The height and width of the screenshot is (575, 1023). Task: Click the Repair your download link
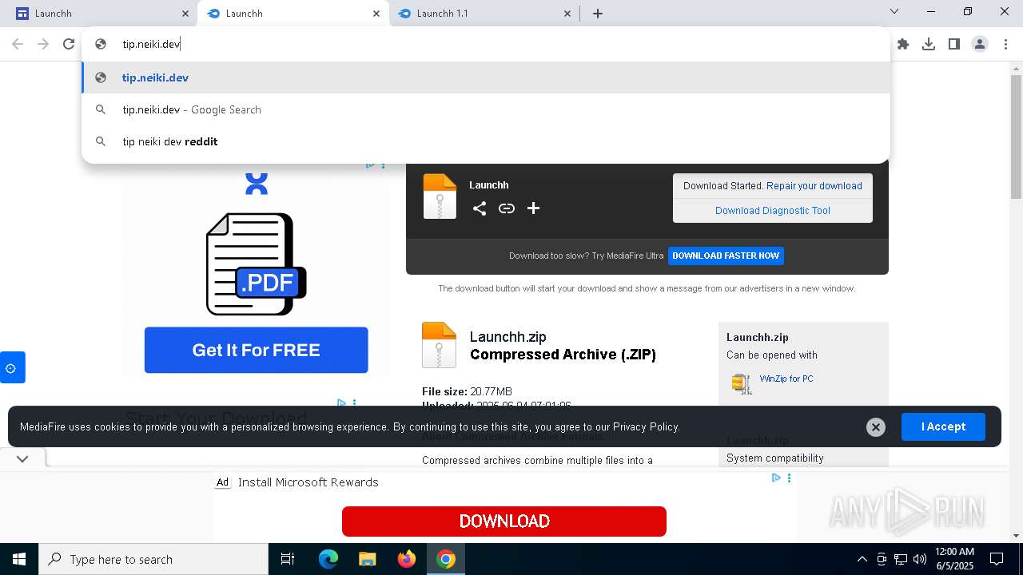point(814,185)
